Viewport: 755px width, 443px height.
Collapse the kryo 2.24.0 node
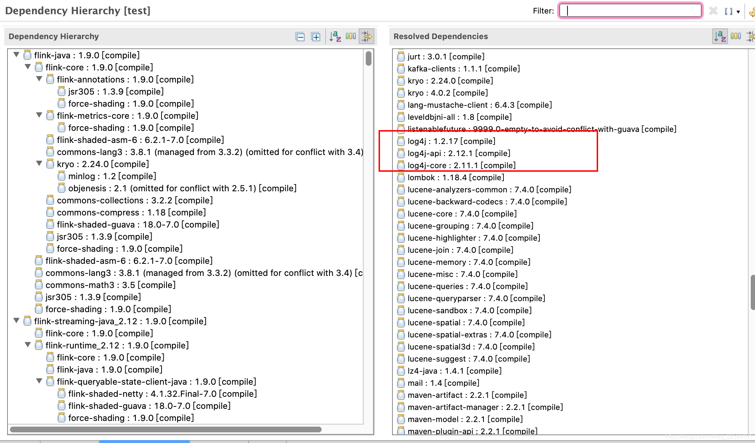(x=39, y=164)
